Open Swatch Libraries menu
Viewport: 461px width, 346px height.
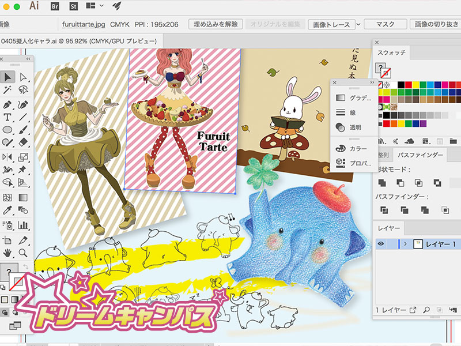(x=382, y=141)
